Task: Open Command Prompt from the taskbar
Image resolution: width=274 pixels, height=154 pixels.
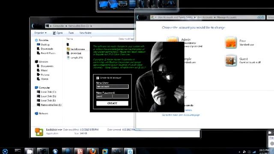Action: coord(18,151)
